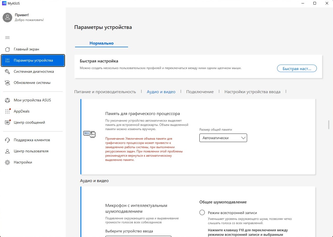Select the Нормально tab
The width and height of the screenshot is (333, 237).
(102, 43)
